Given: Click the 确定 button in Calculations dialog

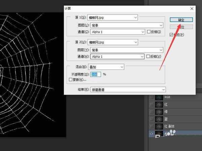Looking at the screenshot, I should coord(181,20).
